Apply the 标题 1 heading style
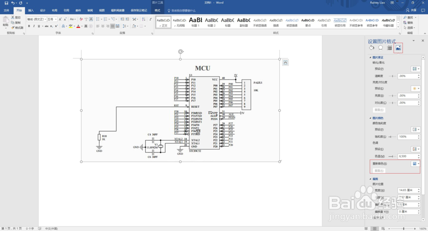 click(x=196, y=22)
